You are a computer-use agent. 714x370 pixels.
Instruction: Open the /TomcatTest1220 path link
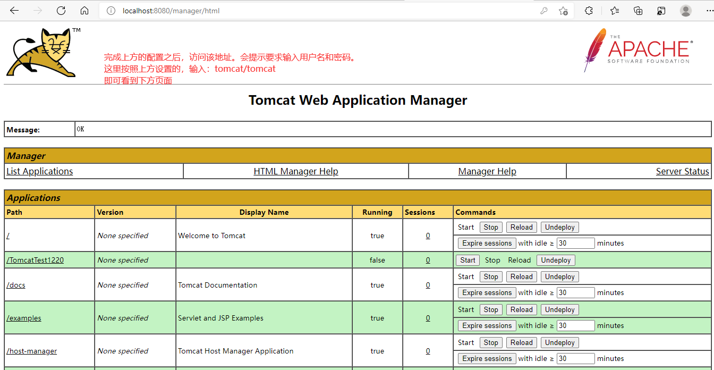tap(35, 260)
